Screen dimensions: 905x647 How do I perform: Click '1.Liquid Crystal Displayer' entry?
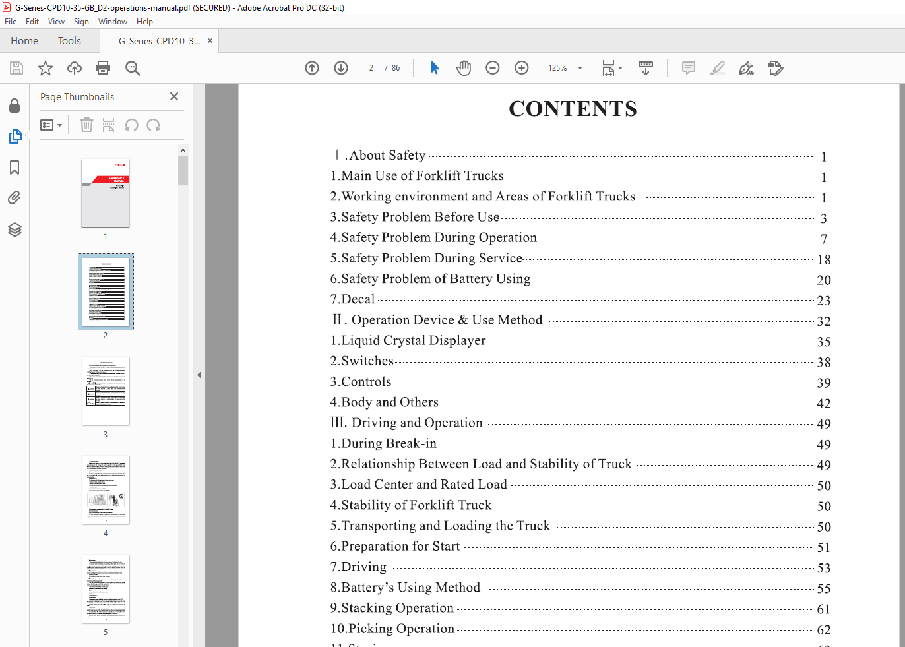click(x=408, y=341)
